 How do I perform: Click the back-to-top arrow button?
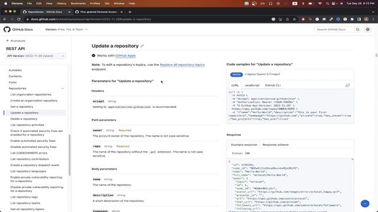click(365, 204)
